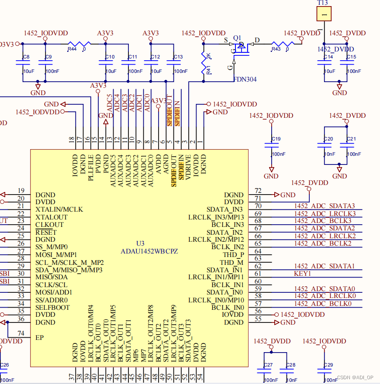380x384 pixels.
Task: Click the 1452_ADC_SDATA0 net label
Action: [x=325, y=289]
